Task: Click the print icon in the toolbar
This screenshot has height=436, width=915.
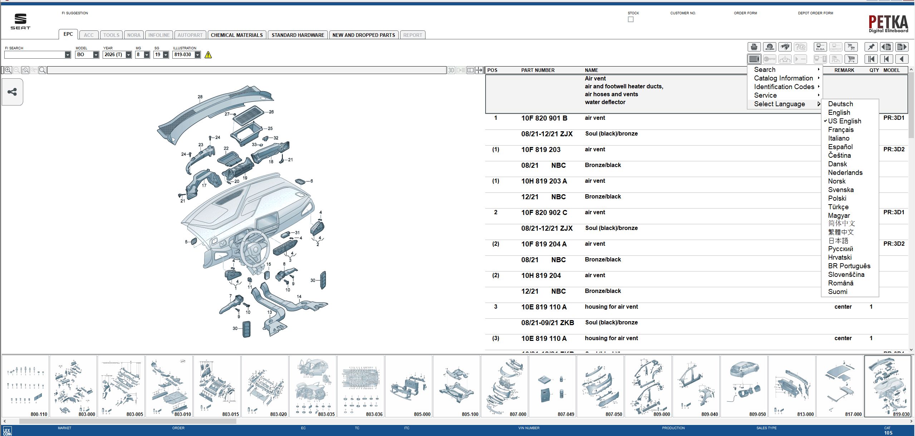Action: tap(754, 47)
